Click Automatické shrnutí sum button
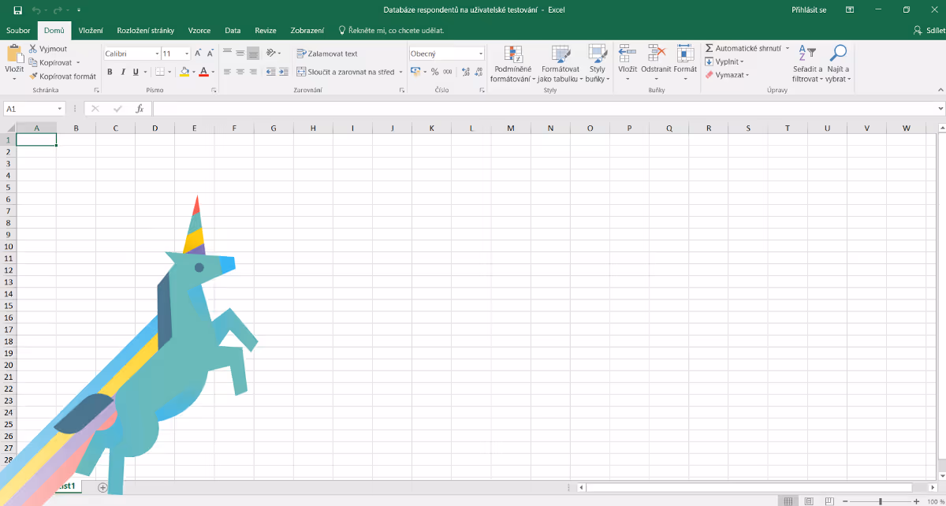This screenshot has height=506, width=946. pyautogui.click(x=743, y=48)
